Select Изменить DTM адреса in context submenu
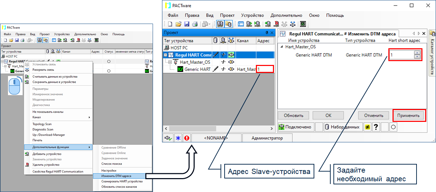Viewport: 436px width, 192px height. point(116,176)
